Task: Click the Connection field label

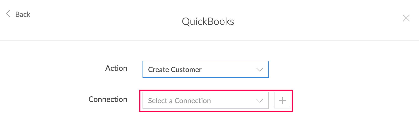Action: coord(108,99)
